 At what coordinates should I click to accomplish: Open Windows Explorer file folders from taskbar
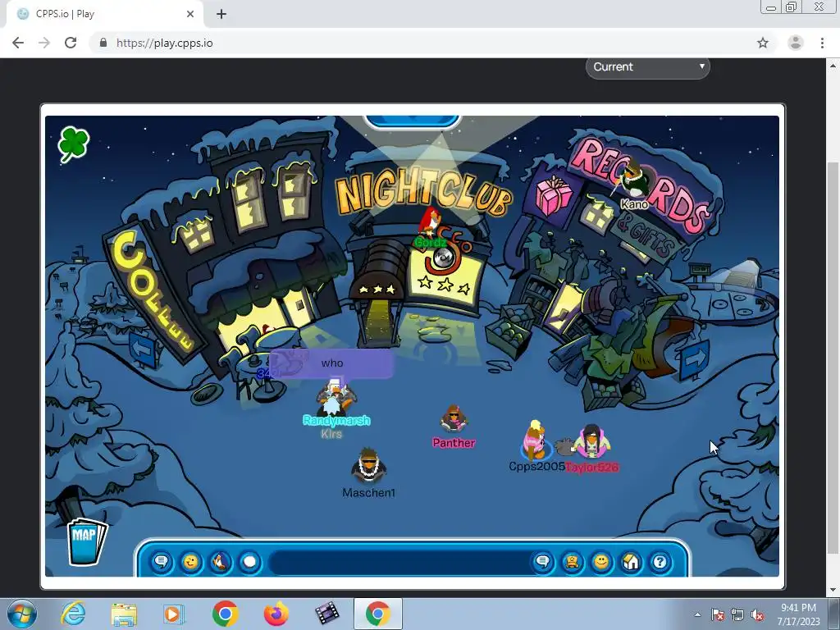[124, 614]
